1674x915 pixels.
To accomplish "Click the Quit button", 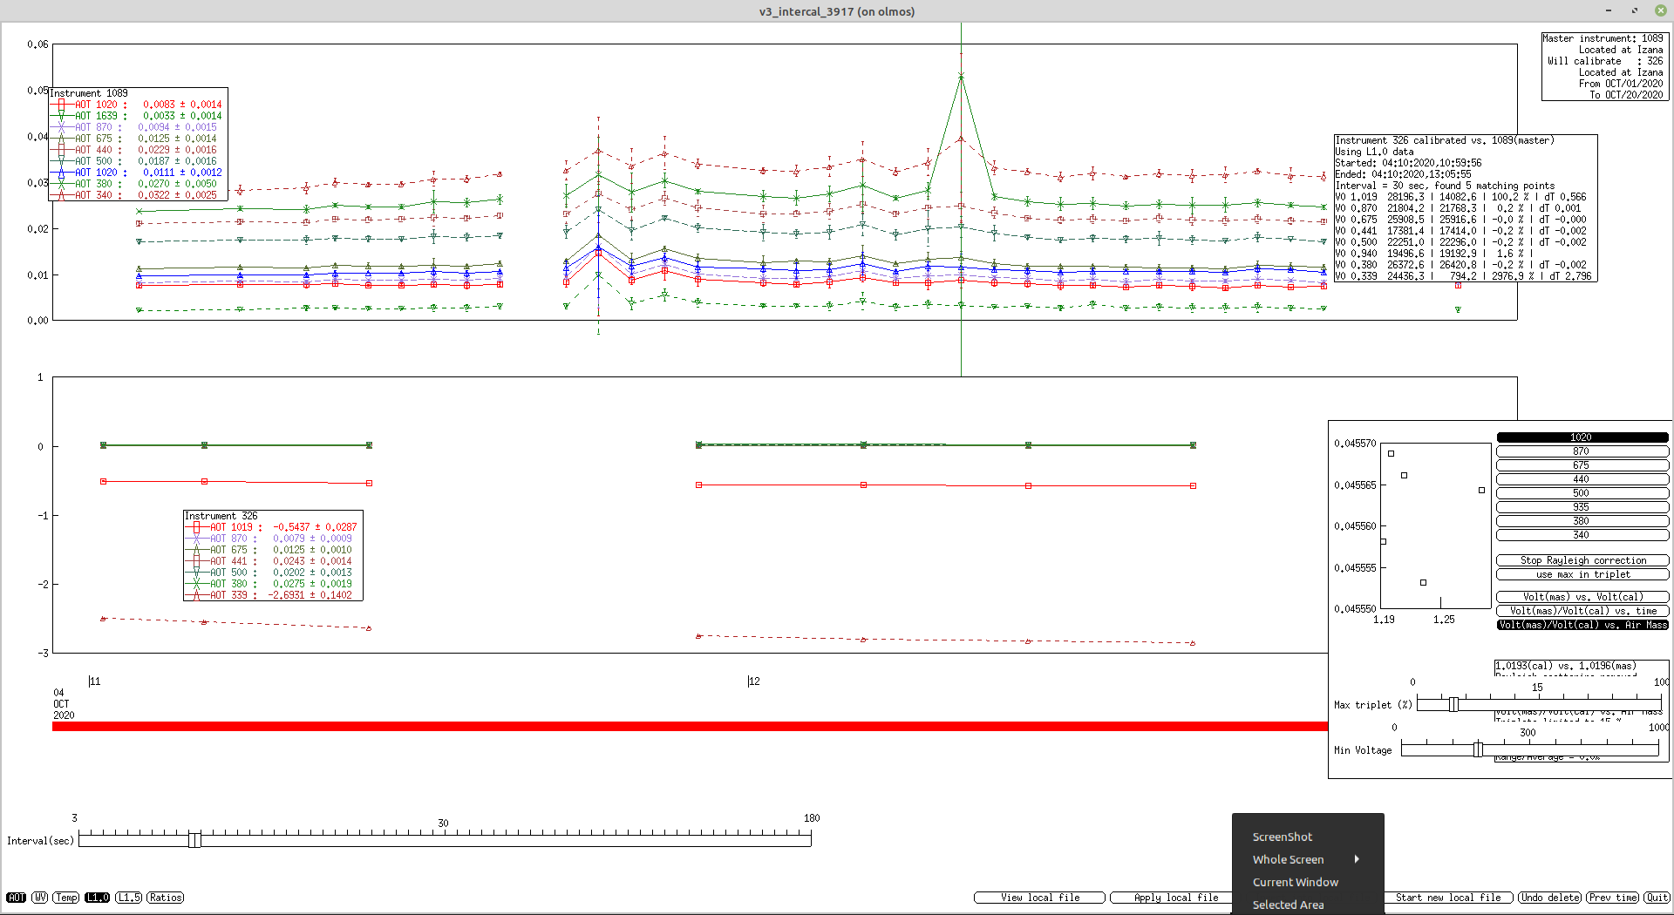I will [x=1657, y=898].
